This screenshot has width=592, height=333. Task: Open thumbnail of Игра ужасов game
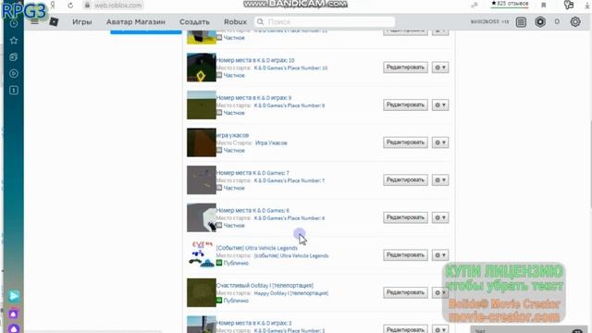(202, 142)
